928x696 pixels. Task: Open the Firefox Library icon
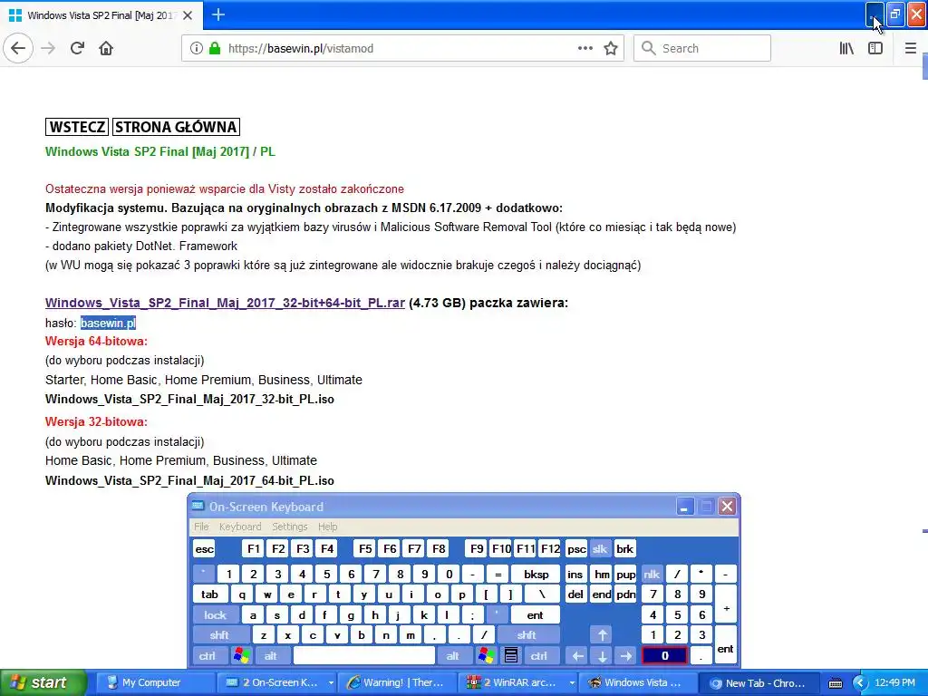point(846,49)
